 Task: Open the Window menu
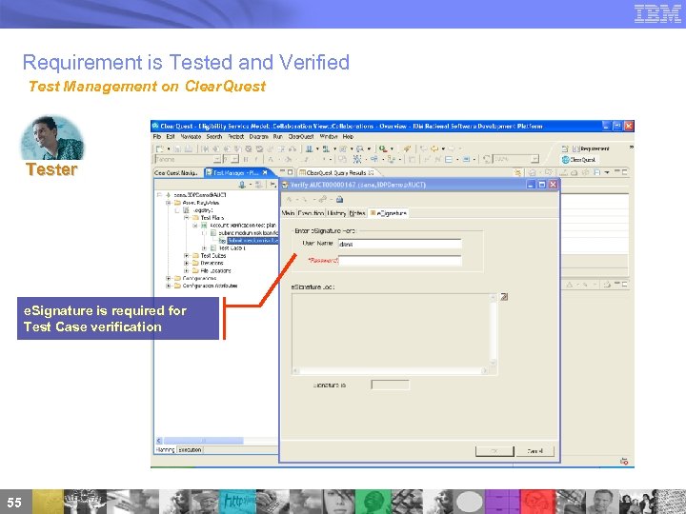tap(328, 136)
